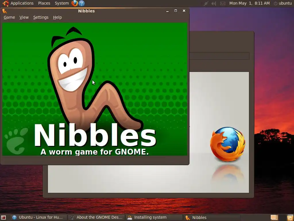This screenshot has height=221, width=294.
Task: Click the Nibbles splash screen game area
Action: [95, 89]
